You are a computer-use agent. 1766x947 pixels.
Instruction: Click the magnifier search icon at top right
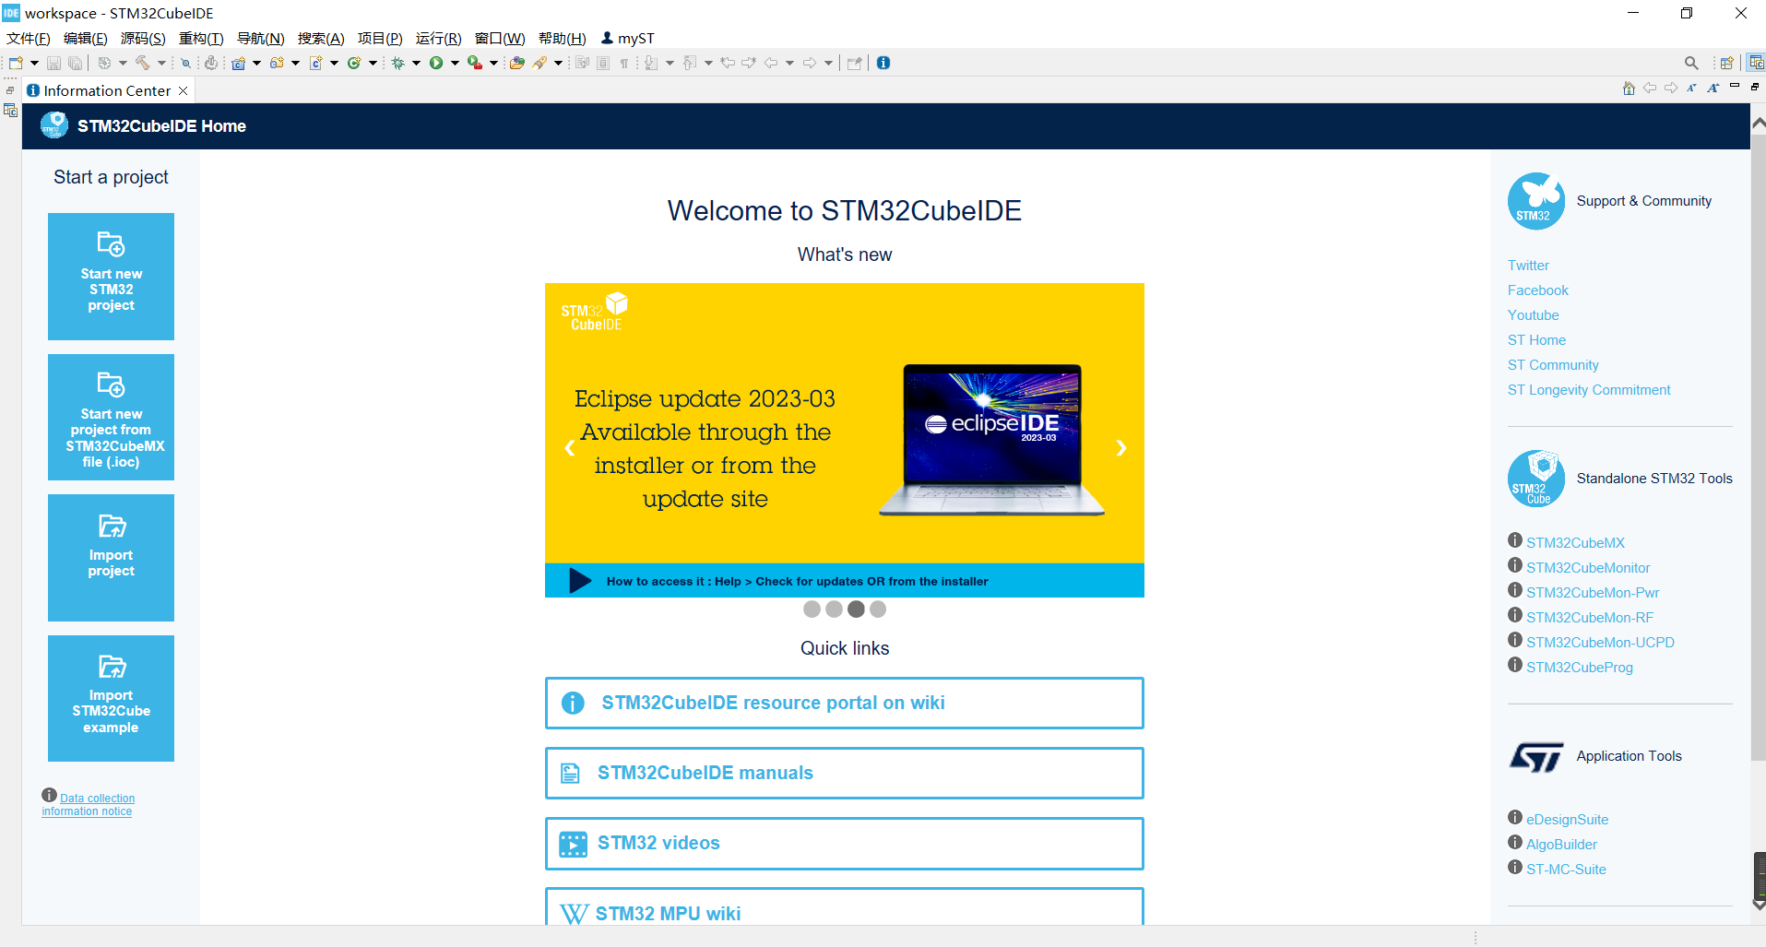click(x=1691, y=63)
